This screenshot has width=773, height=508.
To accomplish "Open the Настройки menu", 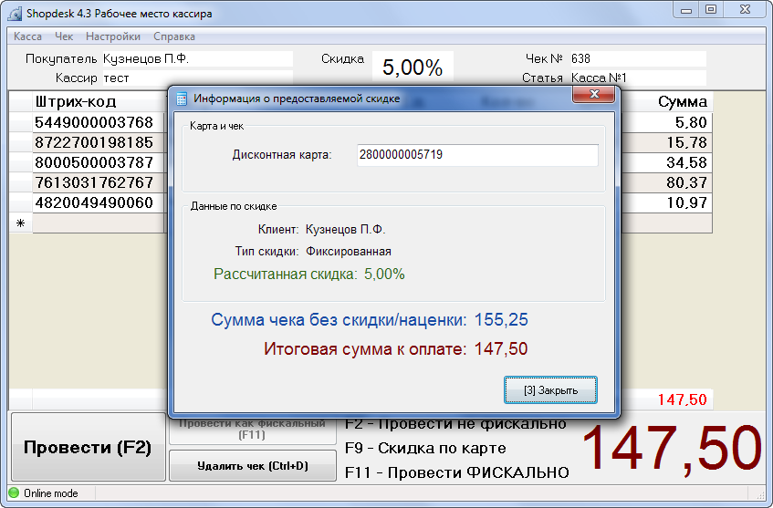I will coord(113,36).
